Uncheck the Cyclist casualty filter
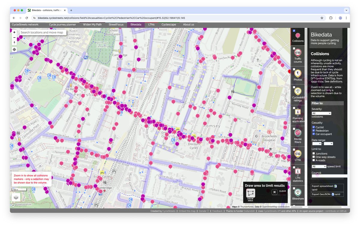The height and width of the screenshot is (226, 360). pyautogui.click(x=313, y=127)
